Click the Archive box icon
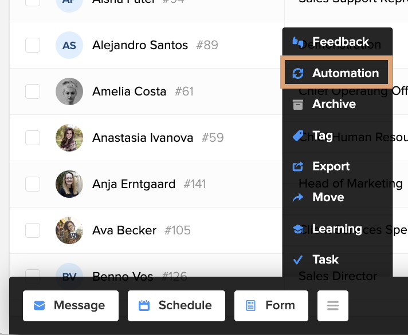 (x=297, y=105)
